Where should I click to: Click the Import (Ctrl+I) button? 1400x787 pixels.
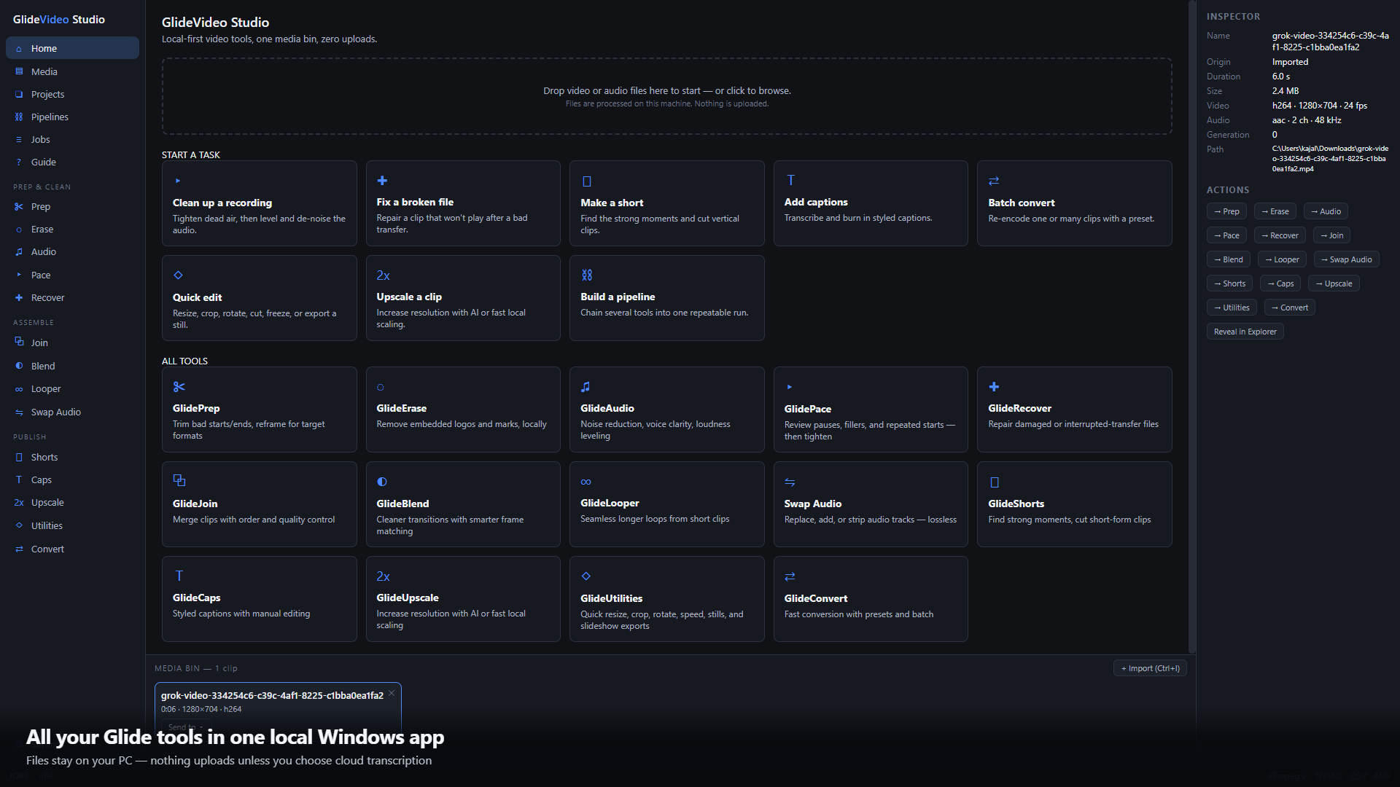coord(1150,668)
